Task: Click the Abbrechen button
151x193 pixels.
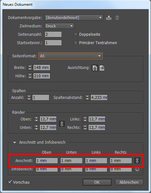Action: click(x=129, y=182)
